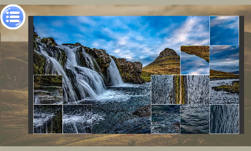Pick the upside-down mountain puzzle piece
251x151 pixels.
click(x=195, y=60)
